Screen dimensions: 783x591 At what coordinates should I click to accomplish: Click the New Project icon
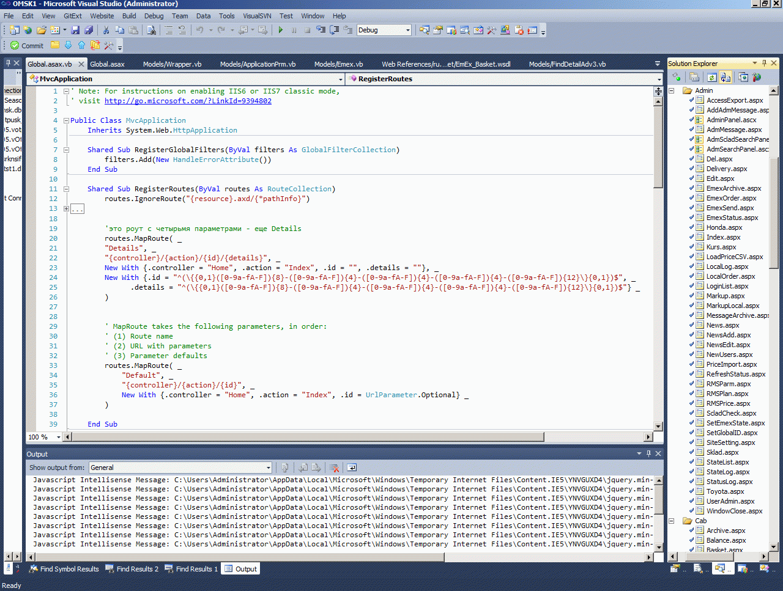coord(14,30)
